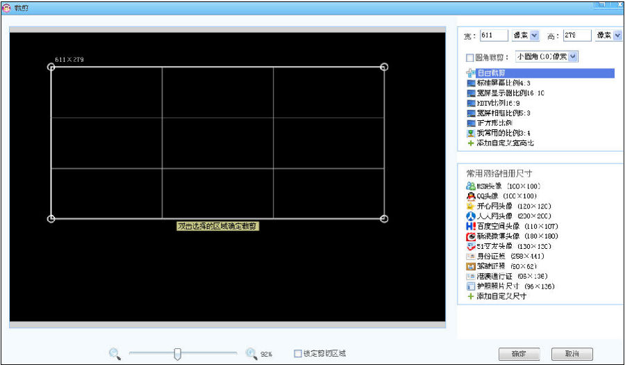Click the confirm (确定) button
This screenshot has width=625, height=365.
(519, 354)
